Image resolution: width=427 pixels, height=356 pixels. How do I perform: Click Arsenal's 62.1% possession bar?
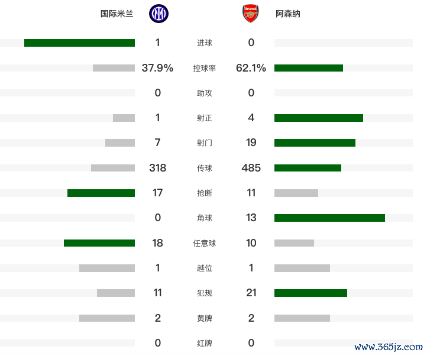pyautogui.click(x=309, y=68)
